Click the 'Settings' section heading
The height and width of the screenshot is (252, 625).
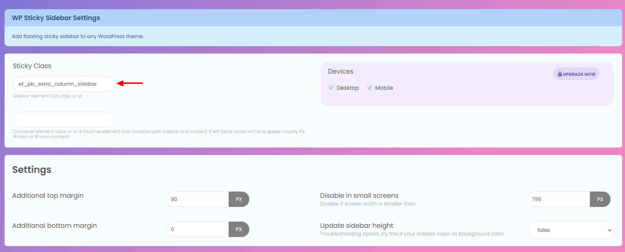tap(32, 170)
